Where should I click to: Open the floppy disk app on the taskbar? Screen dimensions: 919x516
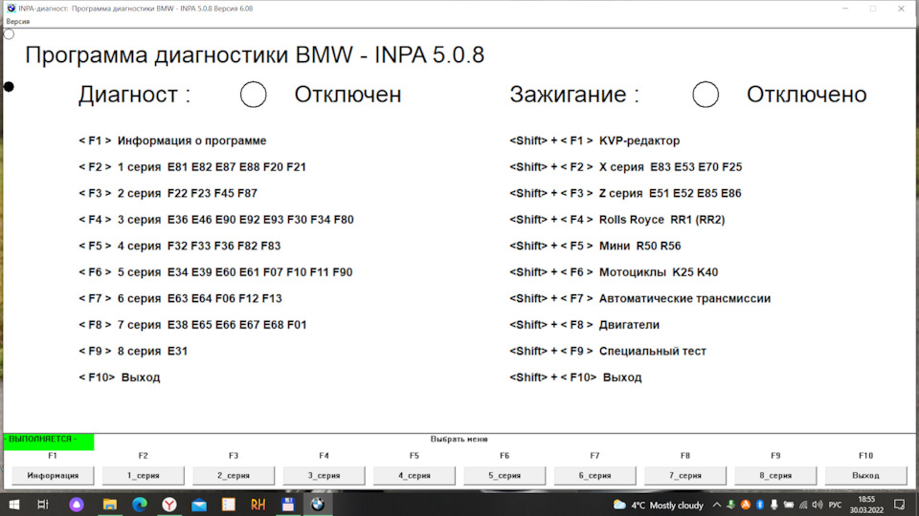pos(288,505)
